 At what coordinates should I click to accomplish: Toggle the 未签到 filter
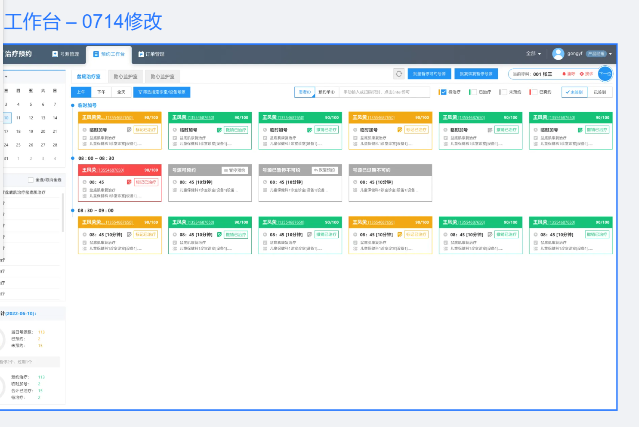(574, 92)
